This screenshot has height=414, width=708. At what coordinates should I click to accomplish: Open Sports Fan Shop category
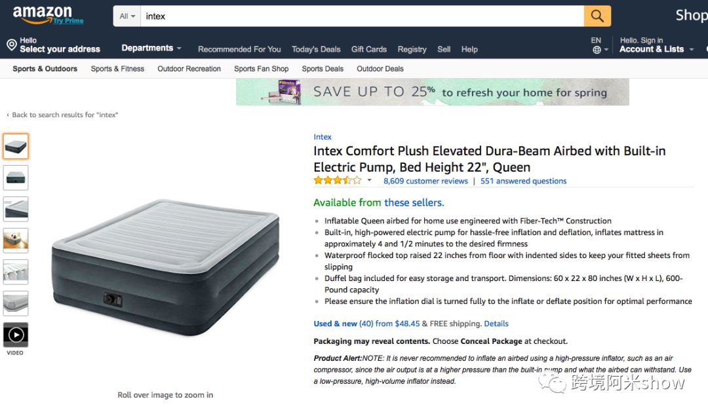coord(261,69)
